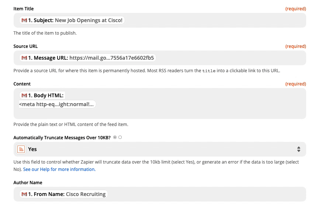Click the Gmail icon beside Message URL
315x210 pixels.
(24, 58)
